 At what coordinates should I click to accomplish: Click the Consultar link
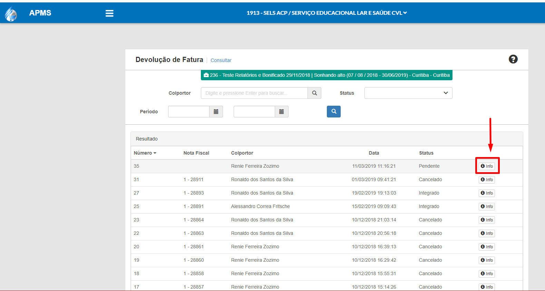[x=221, y=60]
